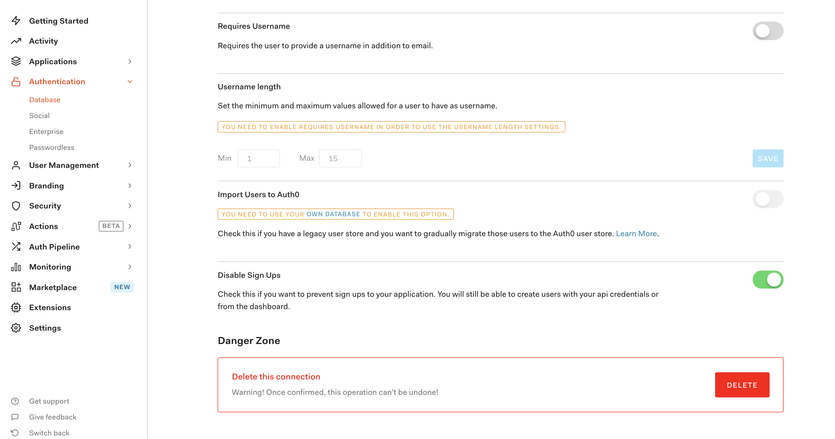
Task: Click the Settings gear icon
Action: point(16,328)
